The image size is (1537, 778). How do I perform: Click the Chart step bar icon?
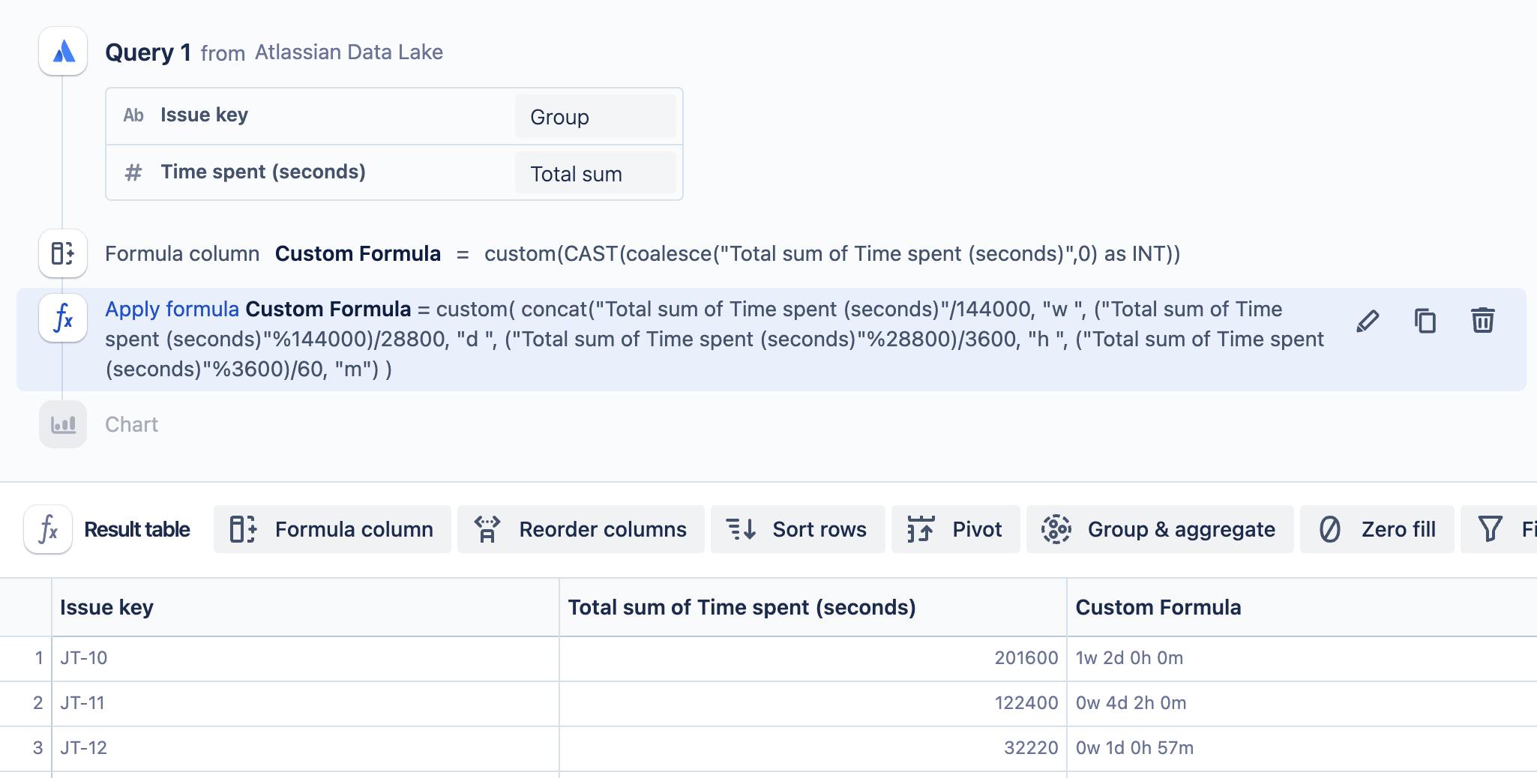point(64,424)
